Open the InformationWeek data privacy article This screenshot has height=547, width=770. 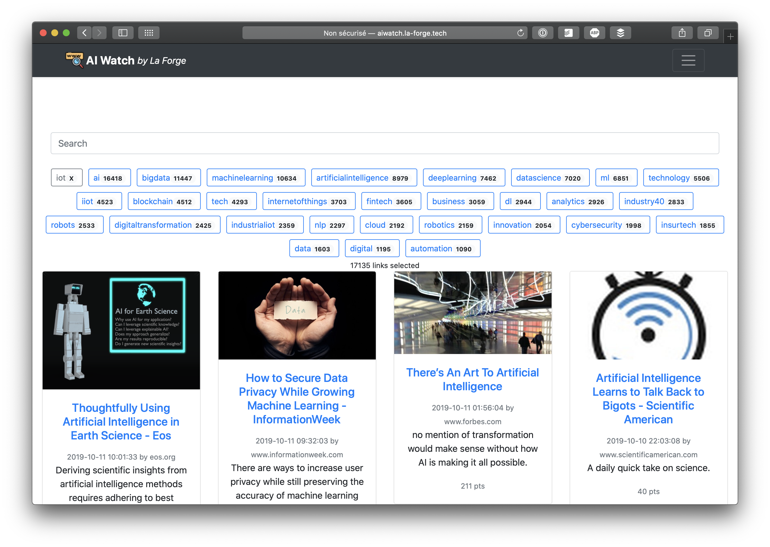pos(297,399)
